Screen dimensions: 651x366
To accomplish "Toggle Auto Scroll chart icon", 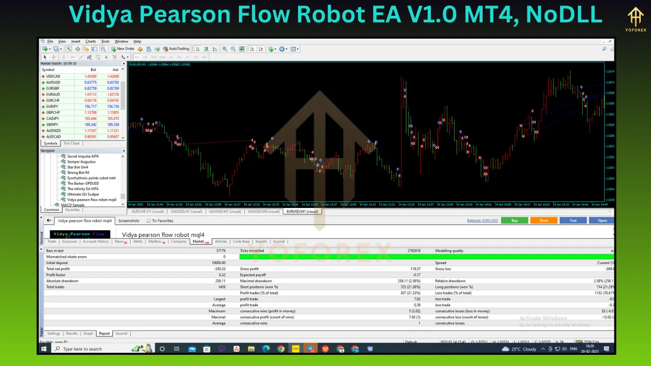I will coord(252,49).
